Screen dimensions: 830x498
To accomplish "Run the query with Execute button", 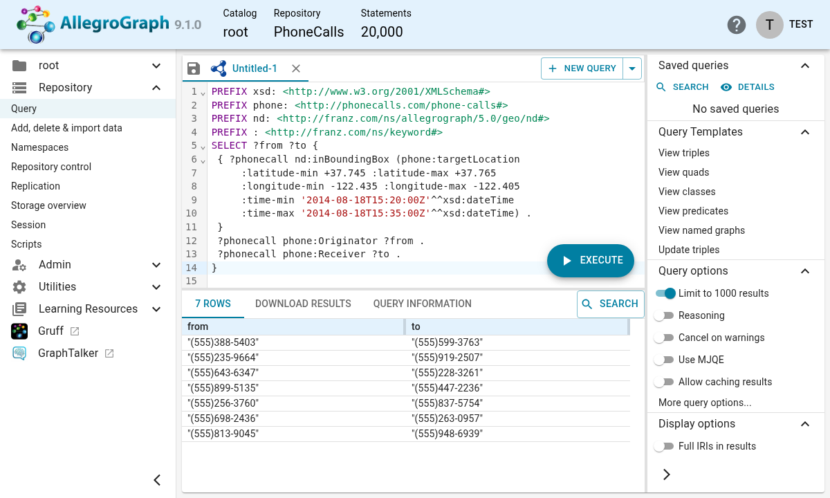I will [x=591, y=261].
